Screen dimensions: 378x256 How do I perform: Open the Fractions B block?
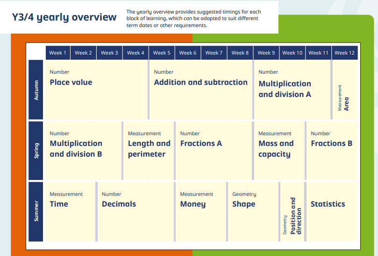331,144
